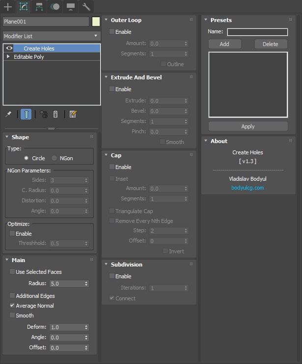
Task: Click the Radius spinner arrows
Action: click(86, 284)
